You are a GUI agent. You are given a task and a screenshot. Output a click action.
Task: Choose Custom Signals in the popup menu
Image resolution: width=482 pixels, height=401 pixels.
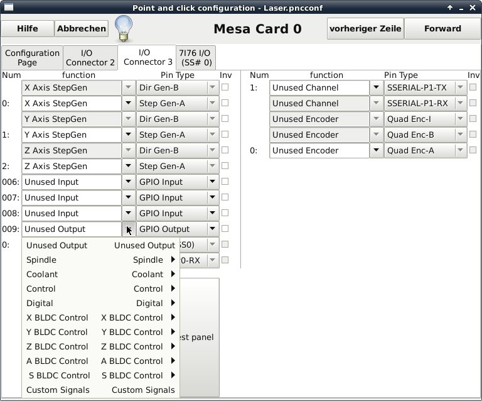click(100, 390)
